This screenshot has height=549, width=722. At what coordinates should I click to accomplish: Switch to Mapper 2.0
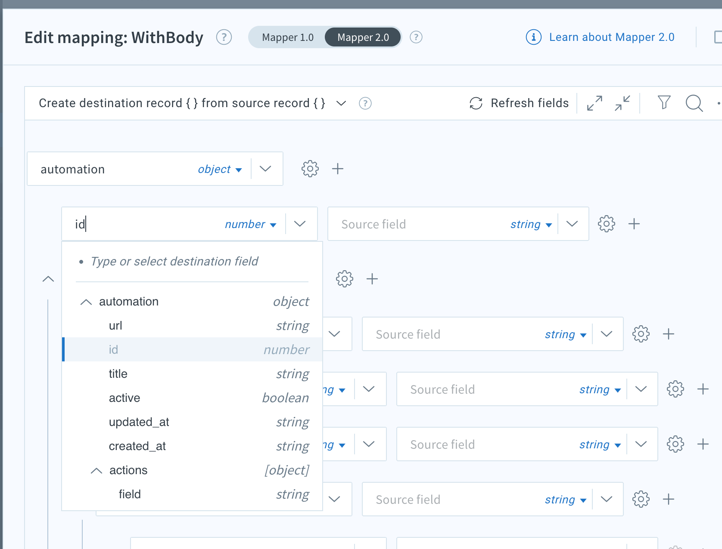tap(363, 37)
